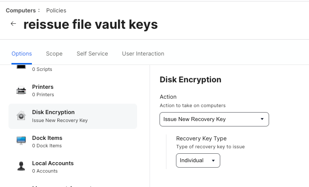This screenshot has width=309, height=187.
Task: Select the Options tab
Action: (x=21, y=54)
